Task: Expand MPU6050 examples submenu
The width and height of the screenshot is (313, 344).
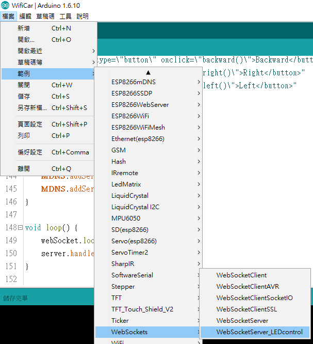Action: click(x=149, y=218)
